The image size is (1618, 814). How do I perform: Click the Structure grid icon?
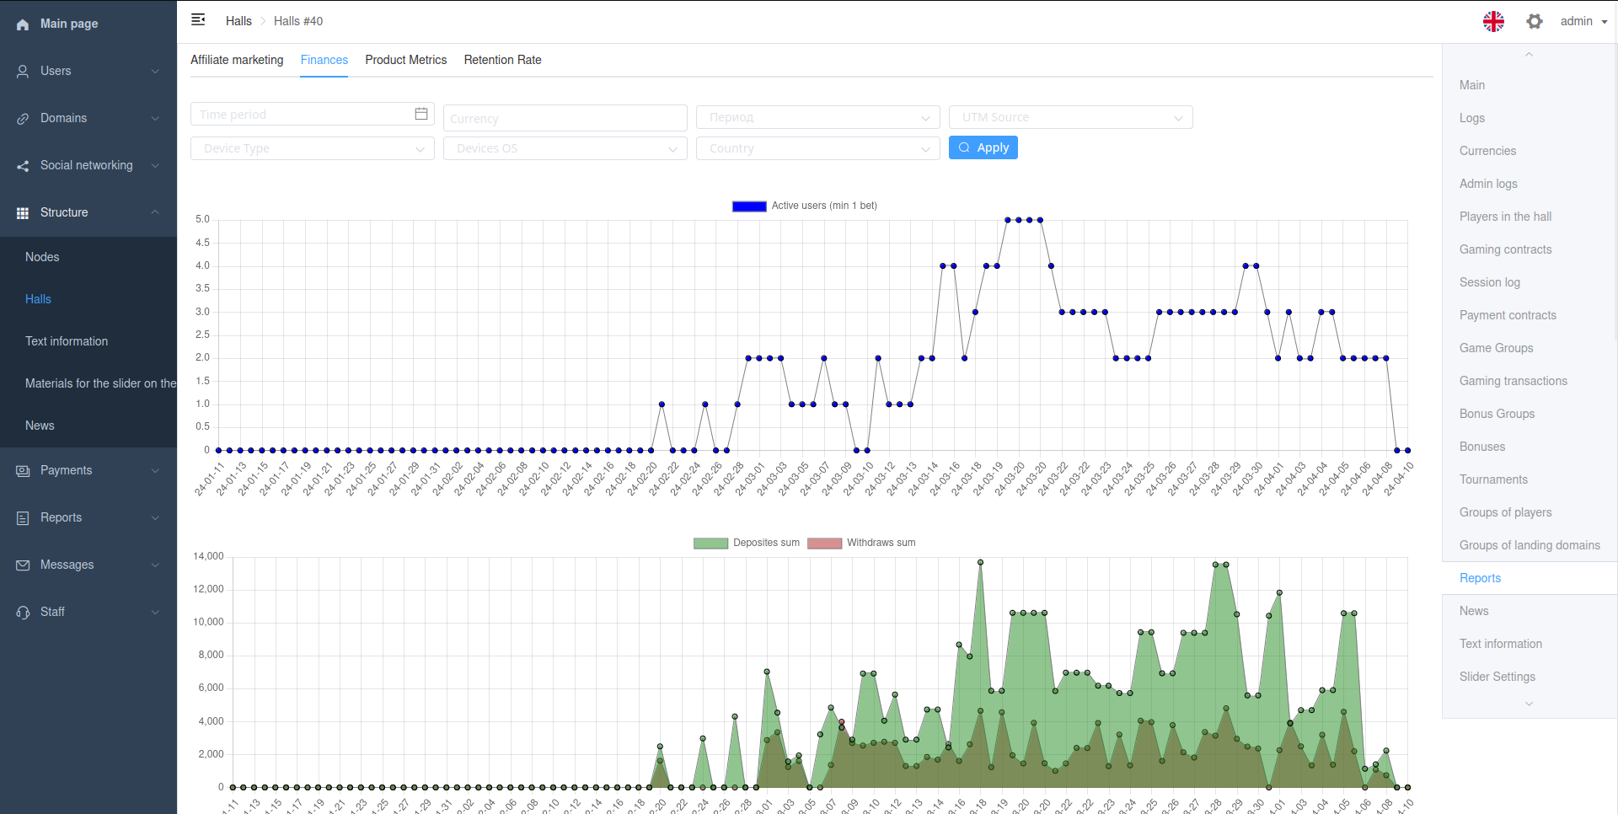[23, 213]
